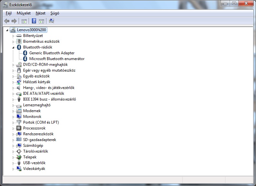Click the Bluetooth icon of Microsoft Bluetooth enumerátor
The width and height of the screenshot is (256, 186).
[25, 59]
